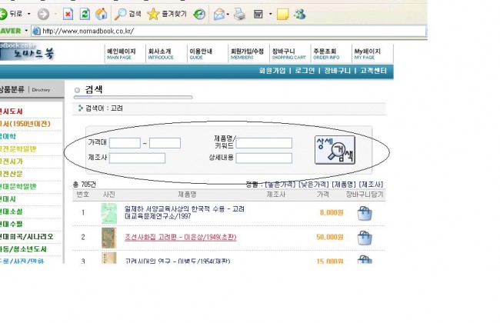Sort results by 높은가격
500x323 pixels.
tap(281, 185)
